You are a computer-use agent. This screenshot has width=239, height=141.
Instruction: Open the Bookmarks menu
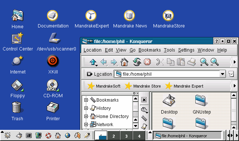pyautogui.click(x=149, y=50)
